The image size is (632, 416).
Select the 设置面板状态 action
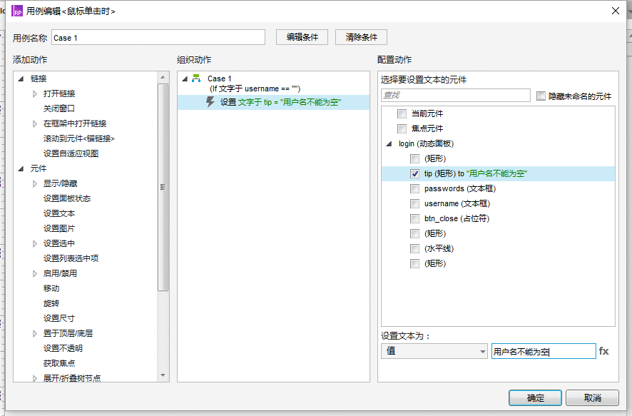[x=67, y=199]
